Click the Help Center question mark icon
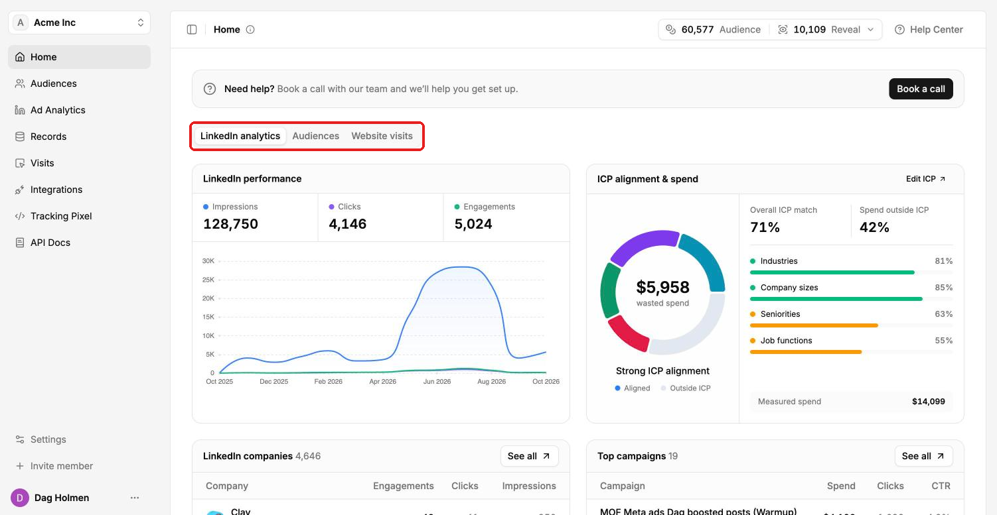997x515 pixels. click(x=899, y=29)
